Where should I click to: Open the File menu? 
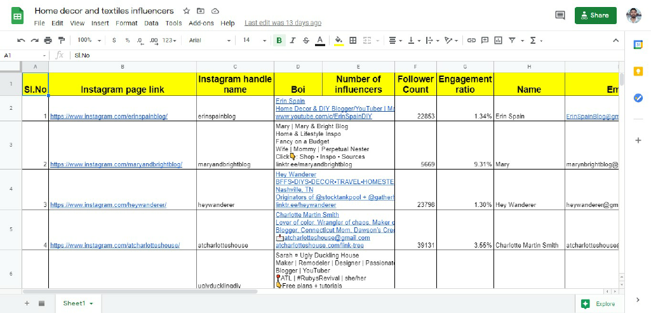[x=39, y=23]
